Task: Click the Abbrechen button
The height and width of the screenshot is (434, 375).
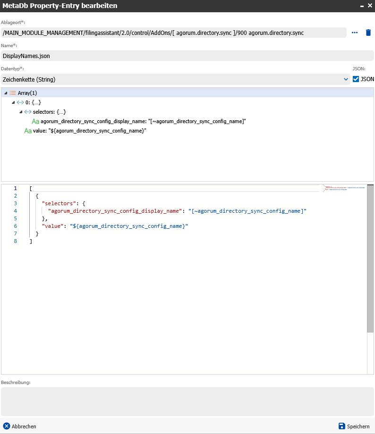Action: tap(19, 426)
